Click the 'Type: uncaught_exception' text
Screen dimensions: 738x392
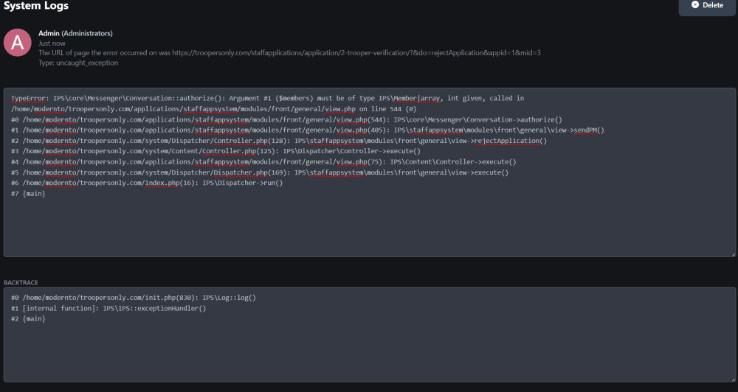pyautogui.click(x=78, y=63)
